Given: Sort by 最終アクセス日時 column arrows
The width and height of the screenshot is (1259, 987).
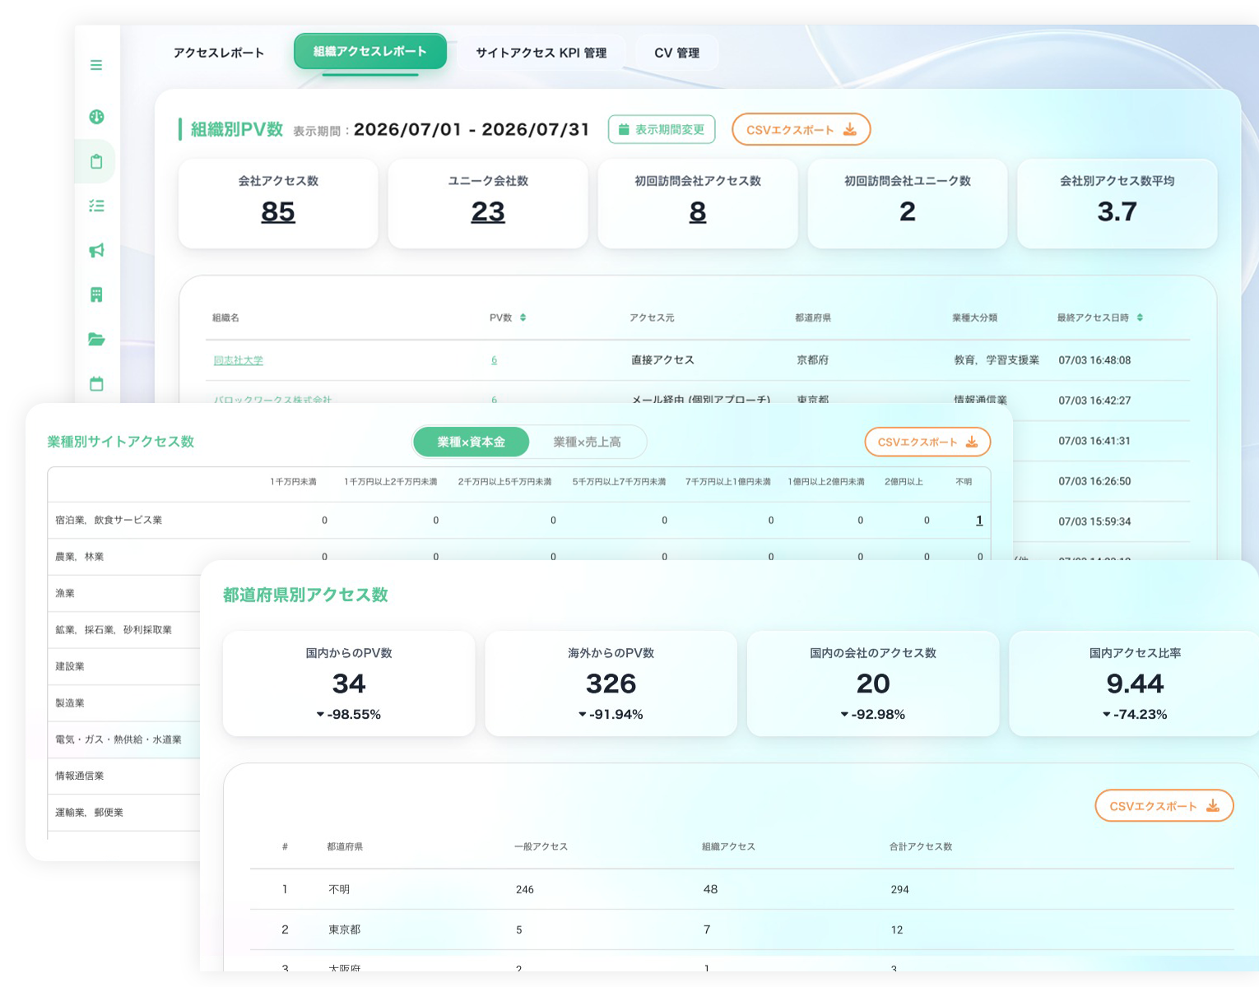Looking at the screenshot, I should coord(1140,317).
